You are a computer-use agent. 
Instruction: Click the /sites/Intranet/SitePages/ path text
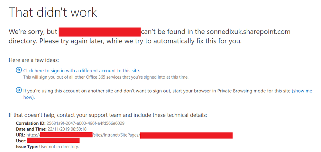point(116,135)
